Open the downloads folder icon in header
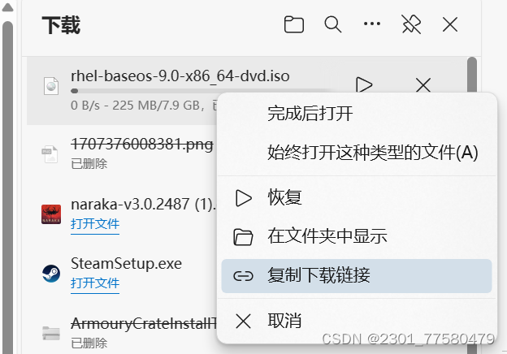This screenshot has width=507, height=354. 294,24
